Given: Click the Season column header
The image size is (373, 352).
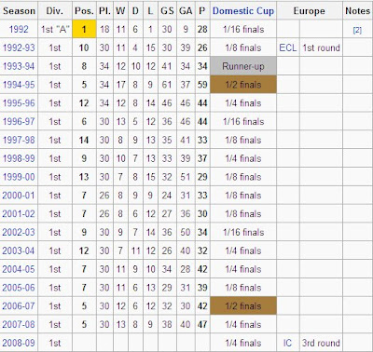Looking at the screenshot, I should [19, 11].
